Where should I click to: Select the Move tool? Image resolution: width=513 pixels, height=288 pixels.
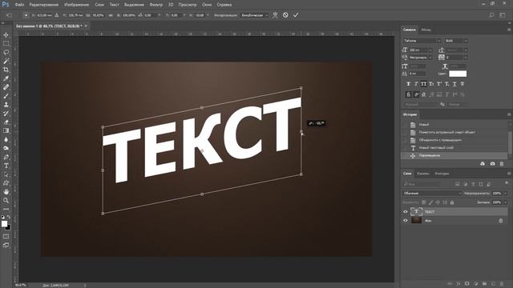tap(6, 35)
